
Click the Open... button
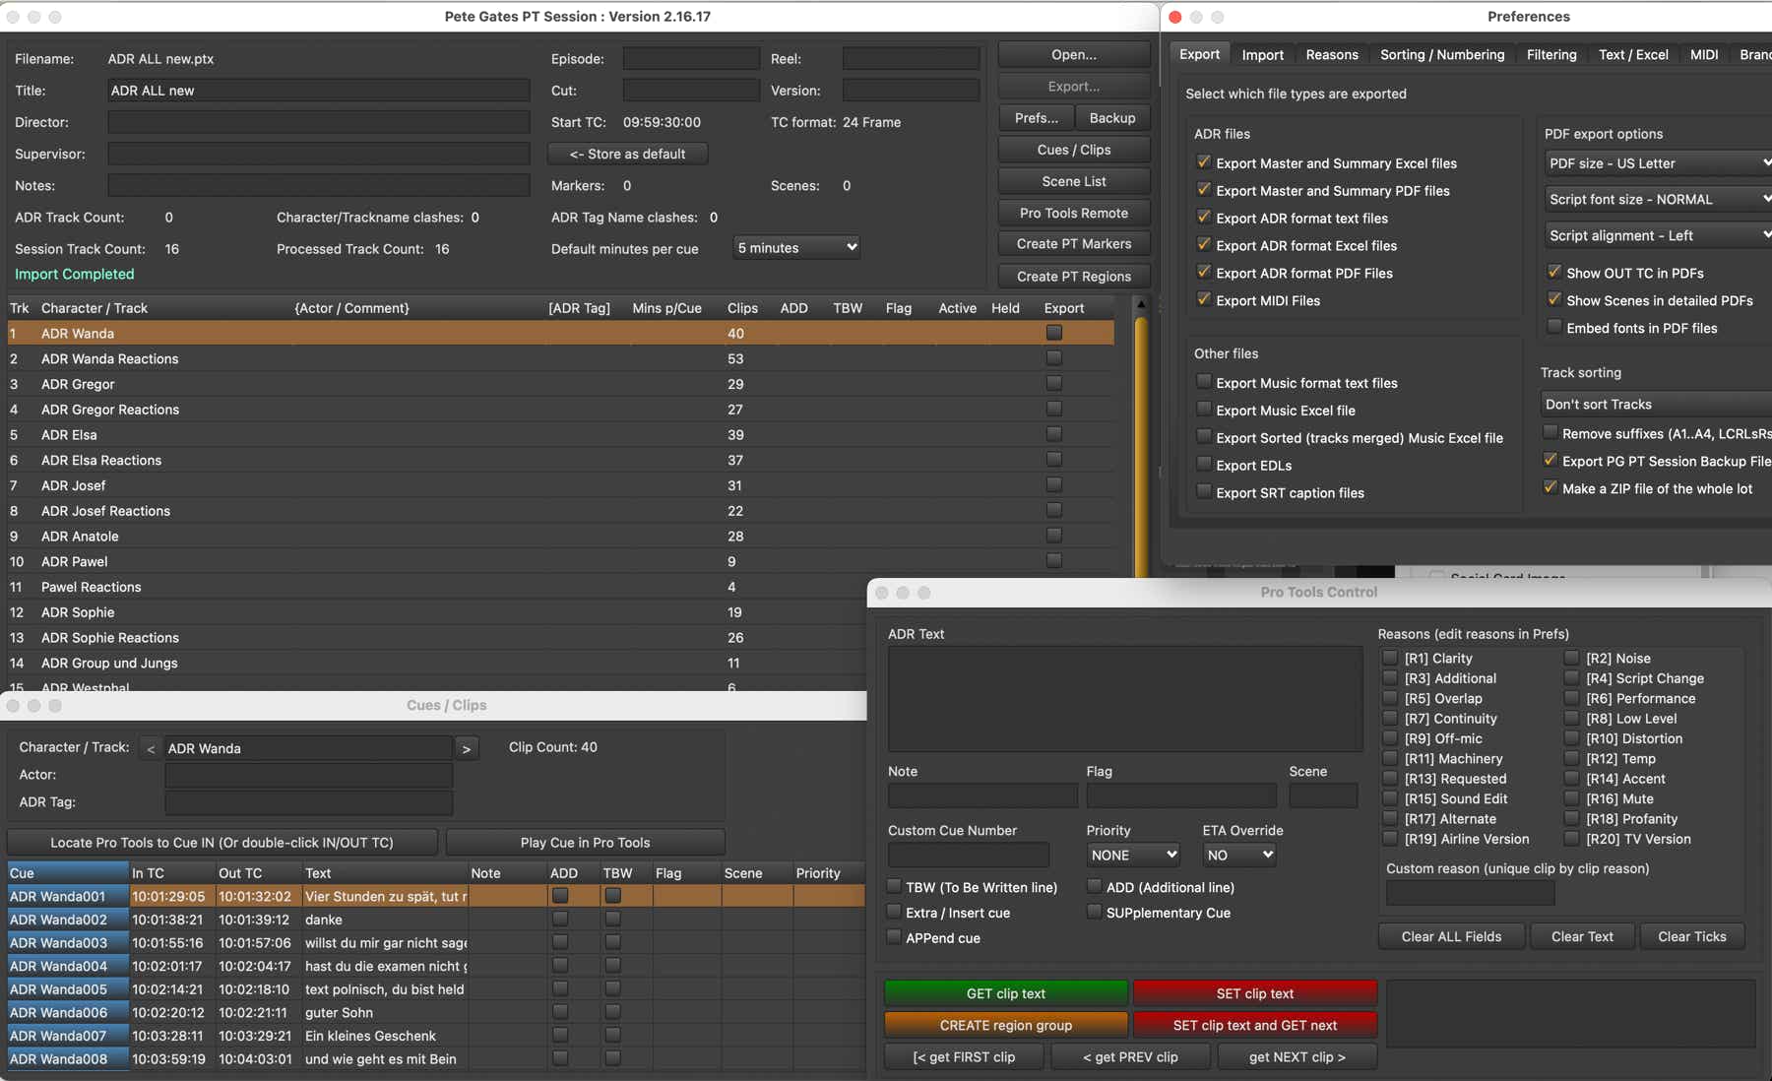pos(1074,55)
